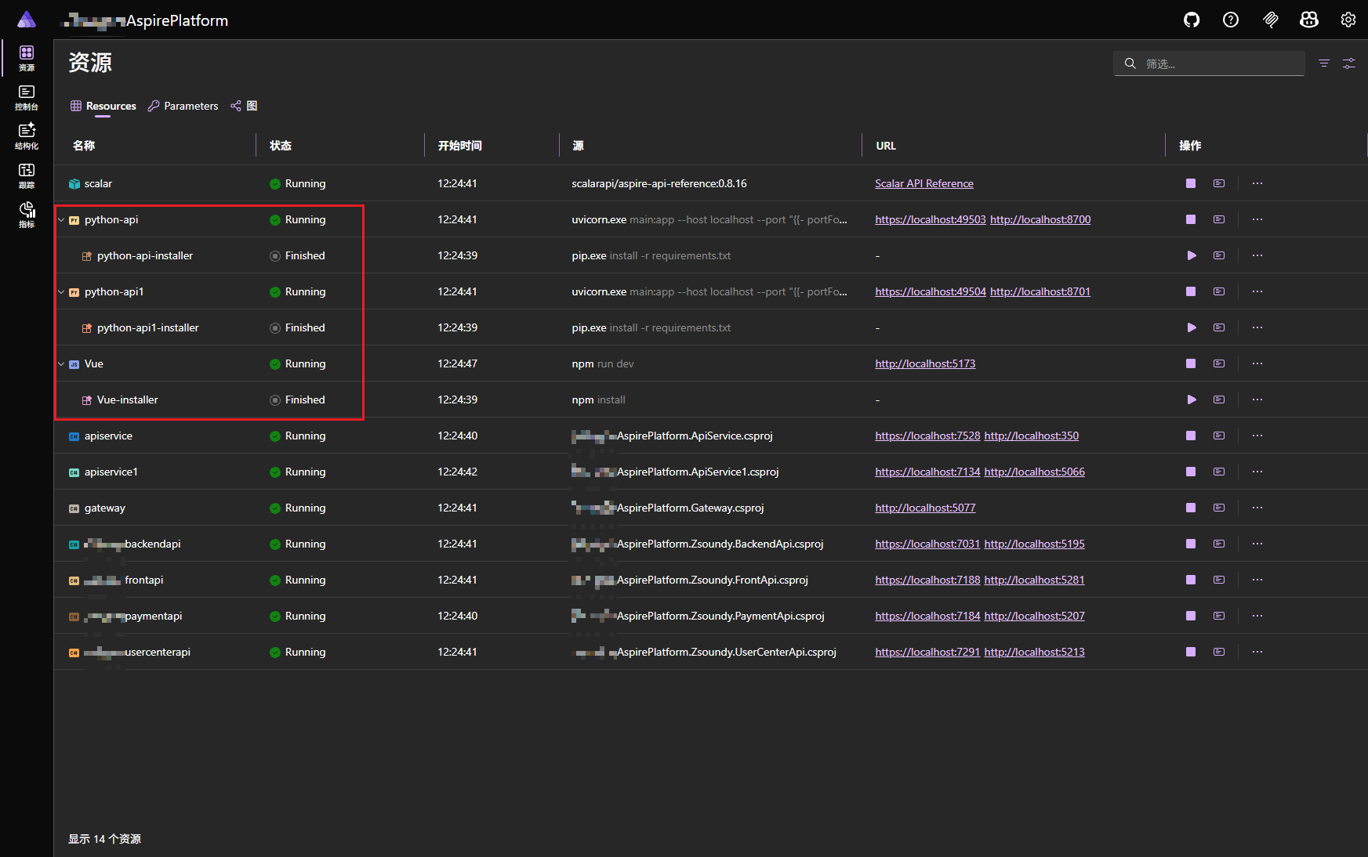Open the Copilot assistant icon
The image size is (1368, 857).
pyautogui.click(x=1309, y=20)
